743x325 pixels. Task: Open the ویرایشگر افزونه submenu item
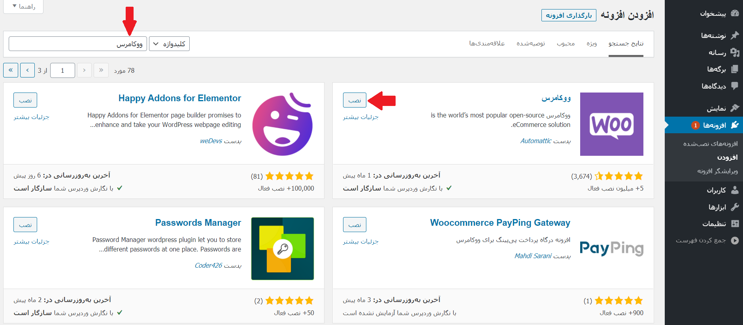(717, 171)
